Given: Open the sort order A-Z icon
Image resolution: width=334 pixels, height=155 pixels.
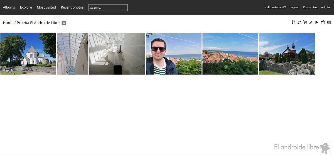Looking at the screenshot, I should (x=293, y=22).
